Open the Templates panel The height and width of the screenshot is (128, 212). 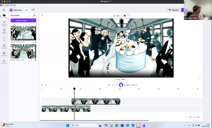coord(4,46)
